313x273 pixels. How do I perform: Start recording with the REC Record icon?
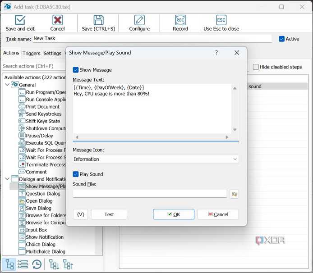pos(180,20)
